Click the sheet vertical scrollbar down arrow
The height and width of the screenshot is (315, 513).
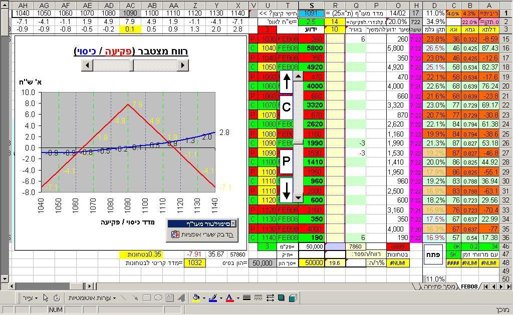4,278
